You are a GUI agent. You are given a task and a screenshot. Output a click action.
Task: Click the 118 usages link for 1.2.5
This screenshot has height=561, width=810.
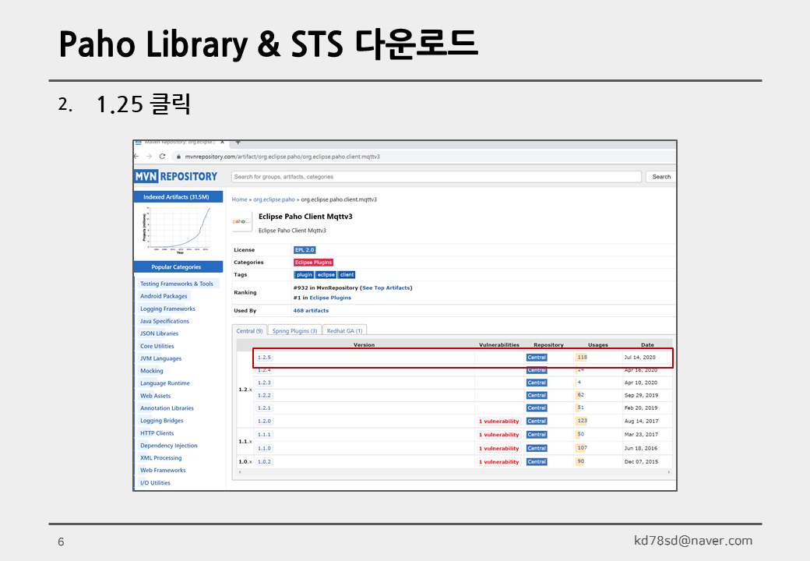pyautogui.click(x=583, y=357)
